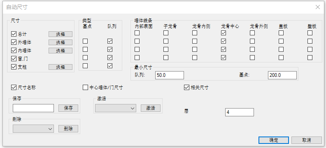The height and width of the screenshot is (148, 326).
Task: Cancel the dialog with 取消
Action: point(307,140)
